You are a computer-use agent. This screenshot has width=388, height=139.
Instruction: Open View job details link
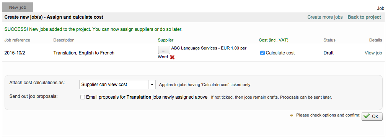tap(373, 53)
